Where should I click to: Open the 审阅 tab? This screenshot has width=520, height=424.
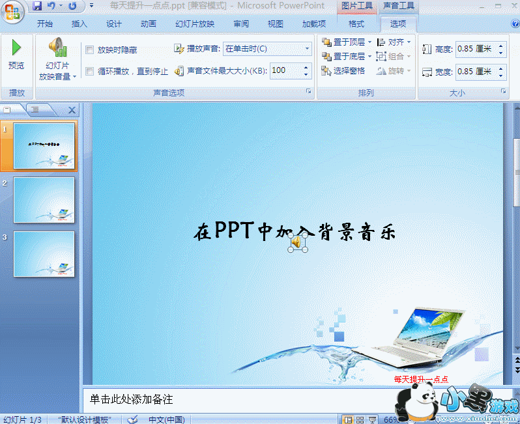[x=241, y=23]
